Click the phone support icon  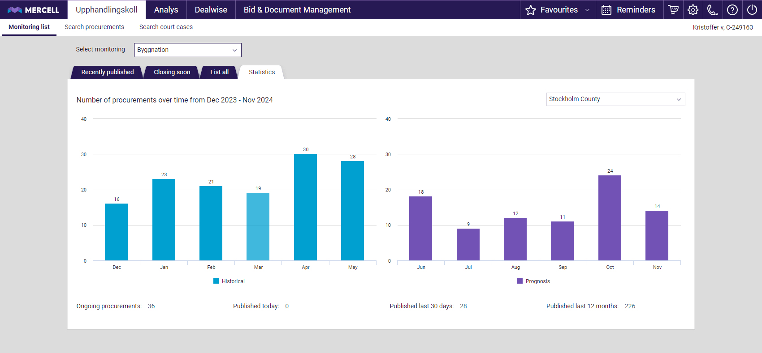point(713,10)
